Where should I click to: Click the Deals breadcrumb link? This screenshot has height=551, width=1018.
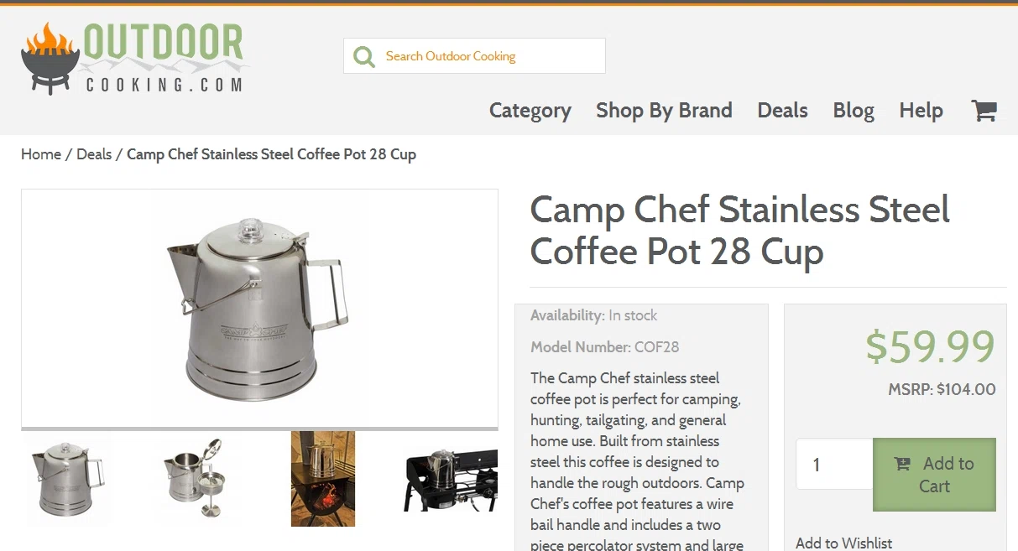(x=94, y=154)
